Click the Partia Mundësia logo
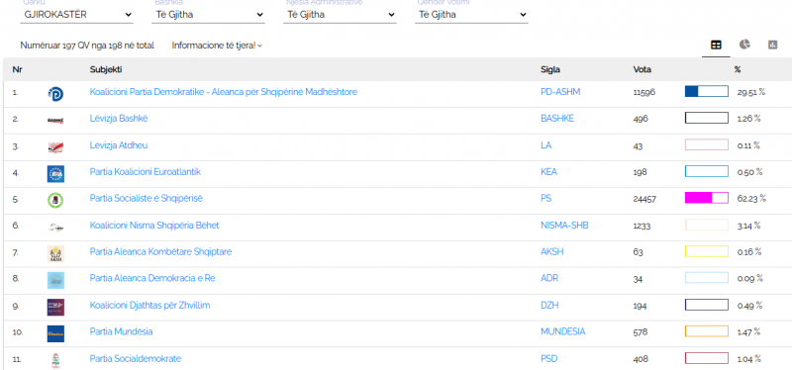The width and height of the screenshot is (792, 370). [55, 333]
